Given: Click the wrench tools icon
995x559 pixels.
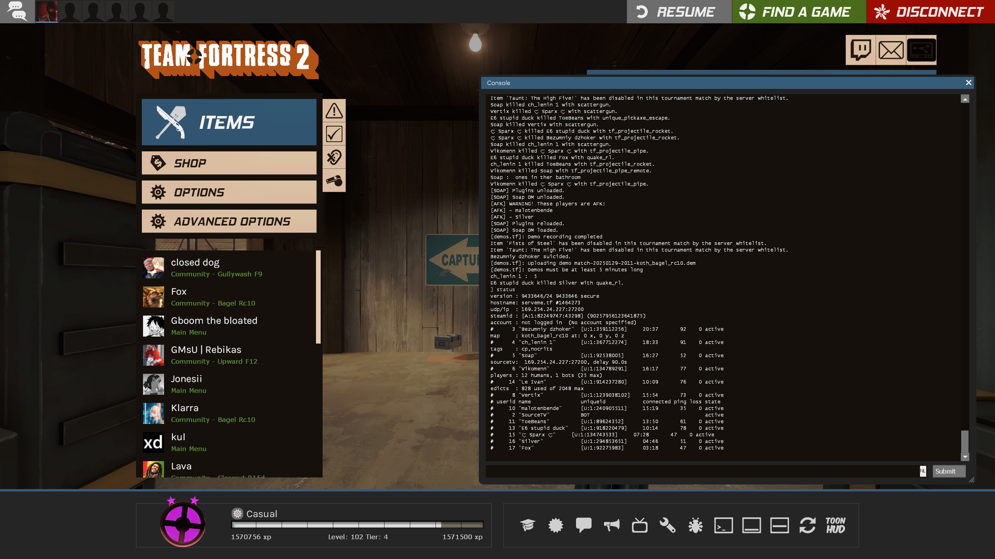Looking at the screenshot, I should [667, 525].
